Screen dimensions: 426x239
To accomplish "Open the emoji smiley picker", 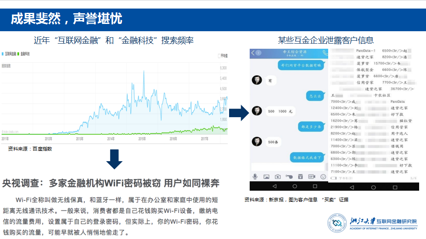I will [323, 177].
